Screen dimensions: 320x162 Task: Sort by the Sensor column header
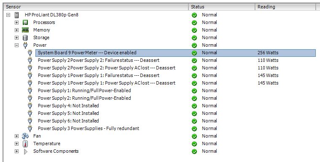coord(96,7)
